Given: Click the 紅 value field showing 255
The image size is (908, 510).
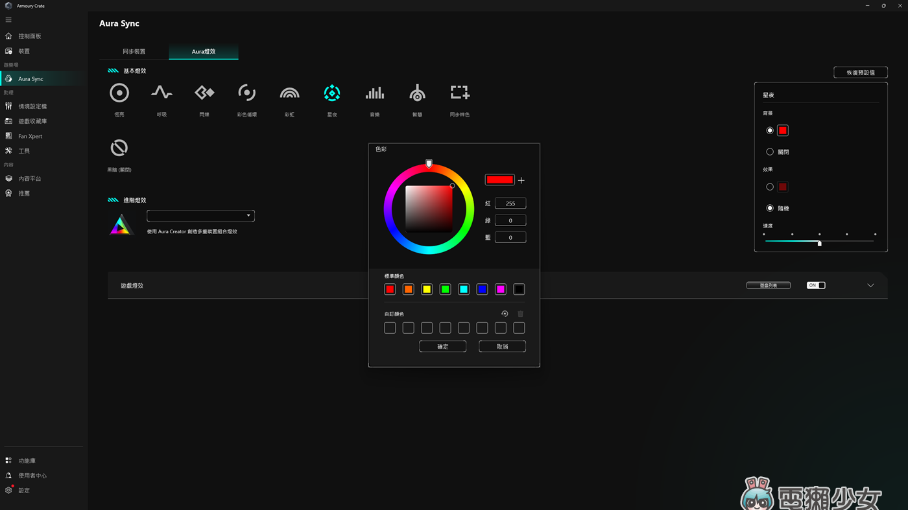Looking at the screenshot, I should point(510,203).
